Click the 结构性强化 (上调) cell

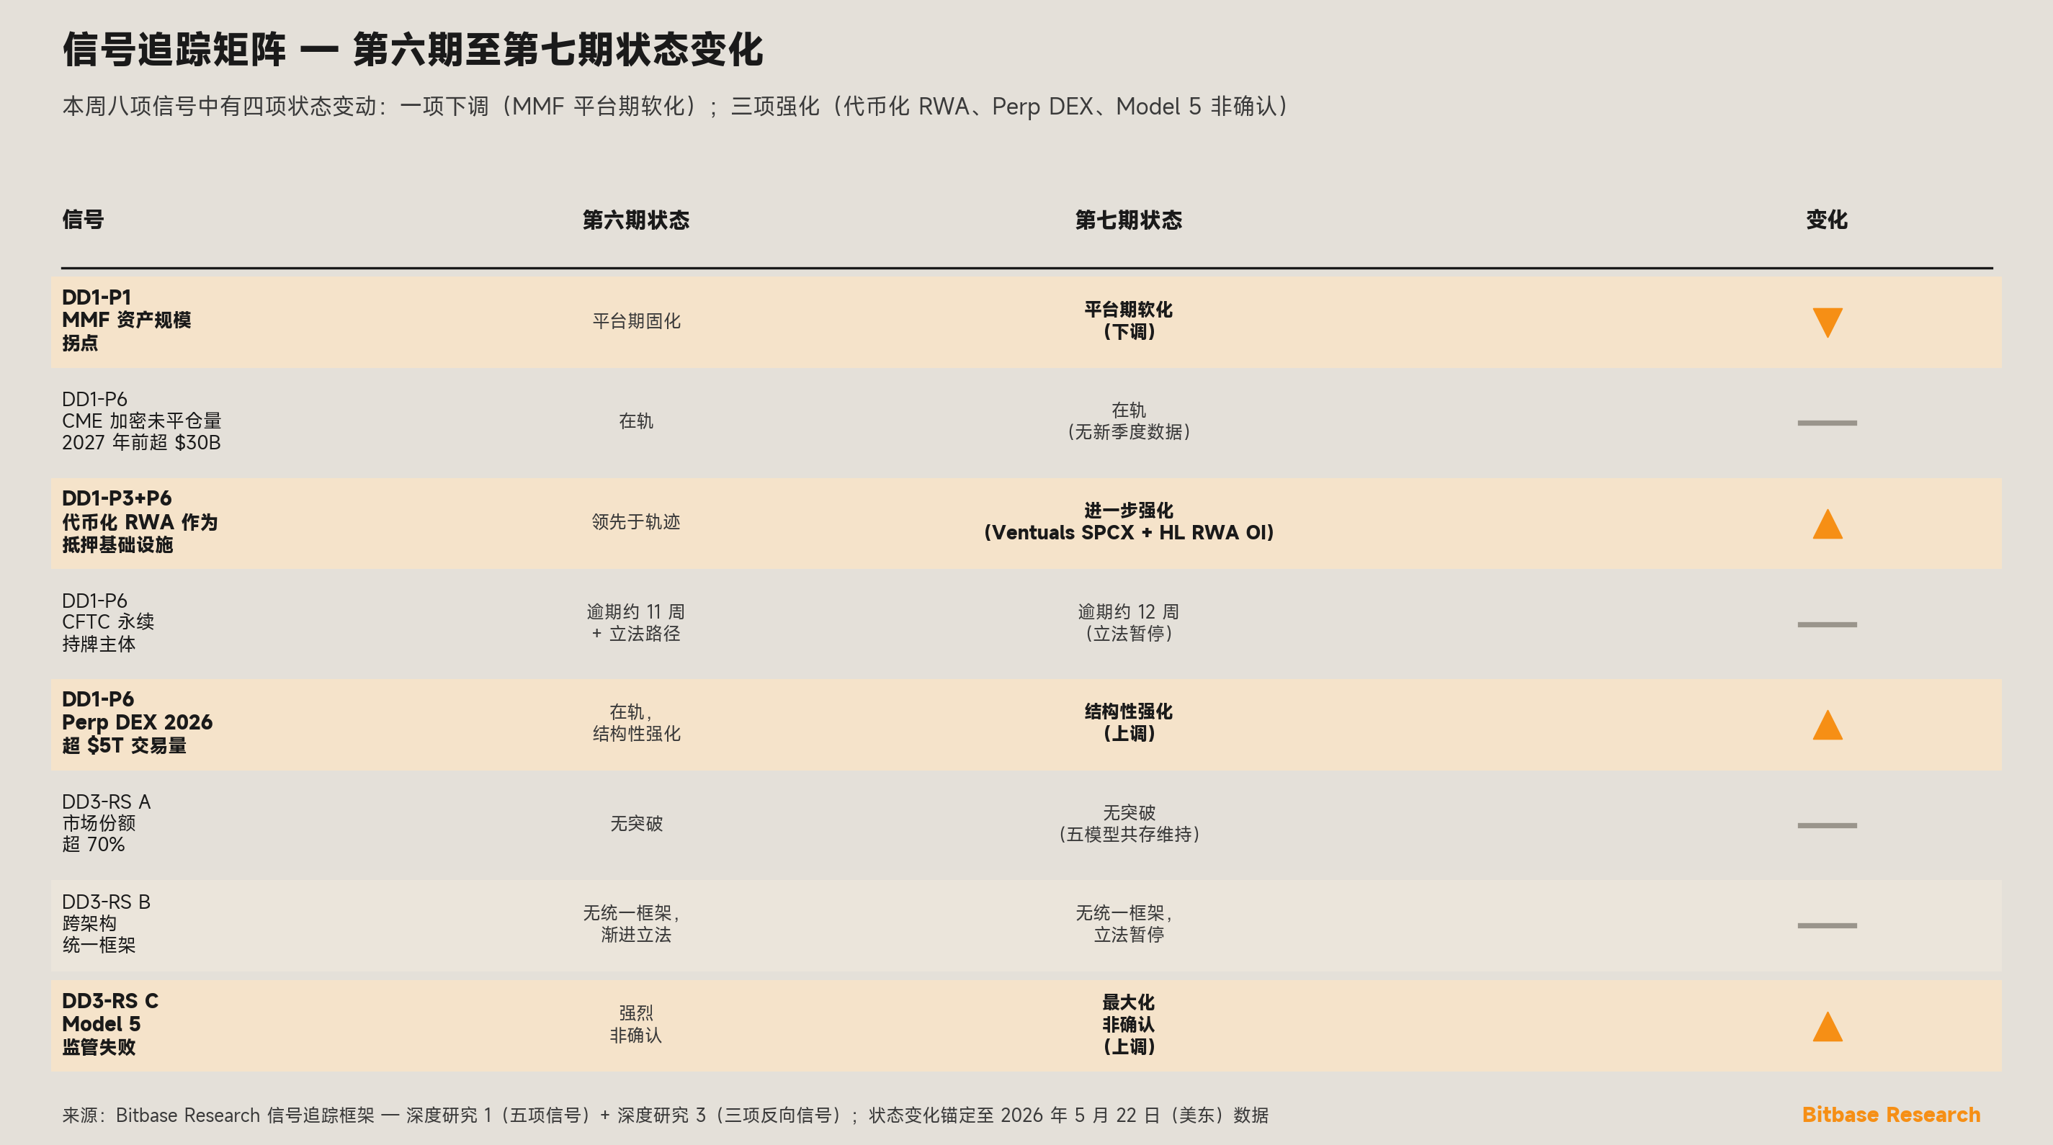pyautogui.click(x=1128, y=722)
